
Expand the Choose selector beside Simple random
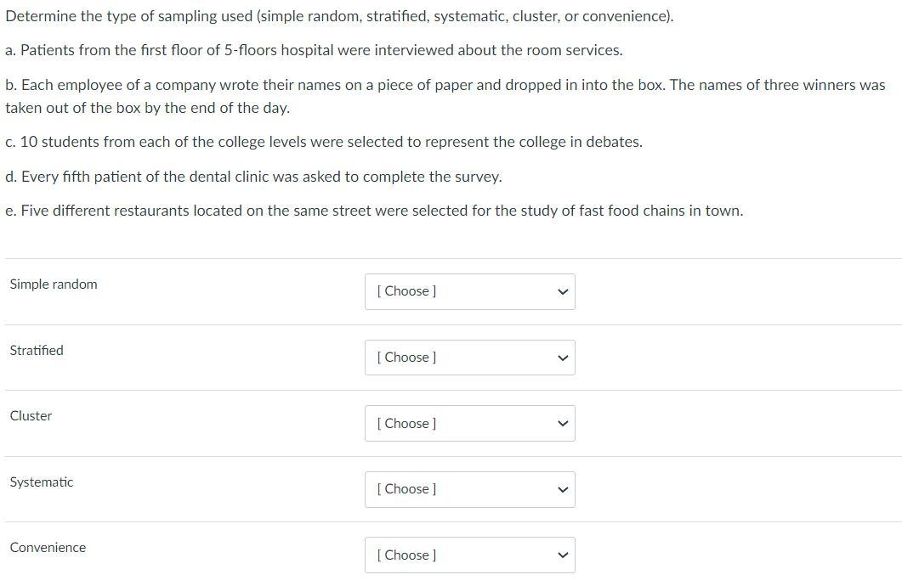(470, 291)
